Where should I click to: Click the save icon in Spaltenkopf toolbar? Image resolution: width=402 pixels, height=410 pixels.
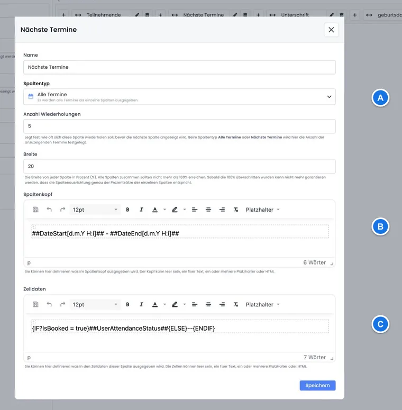35,209
